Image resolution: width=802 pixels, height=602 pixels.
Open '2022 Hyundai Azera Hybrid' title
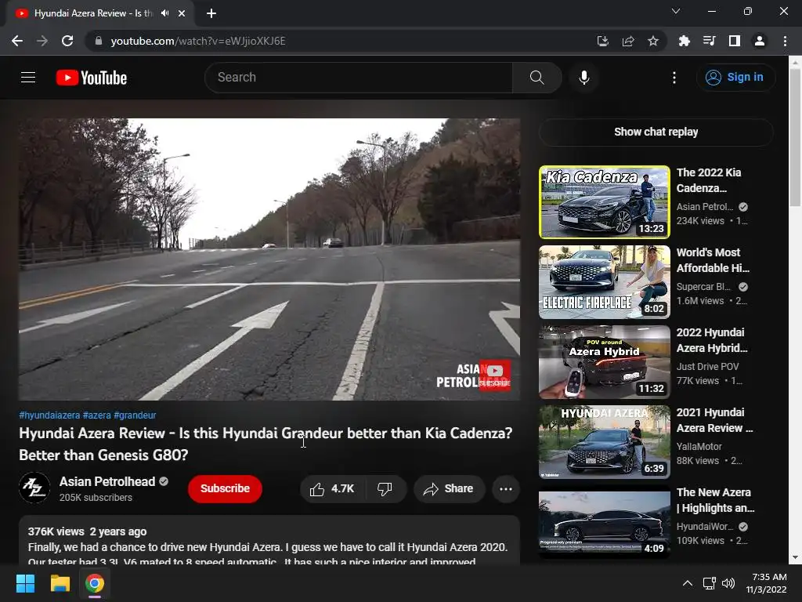pos(711,340)
